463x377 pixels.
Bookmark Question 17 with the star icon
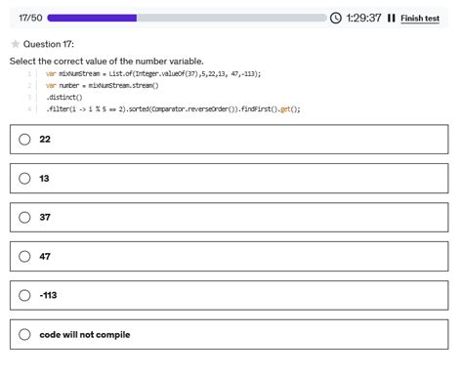coord(15,44)
